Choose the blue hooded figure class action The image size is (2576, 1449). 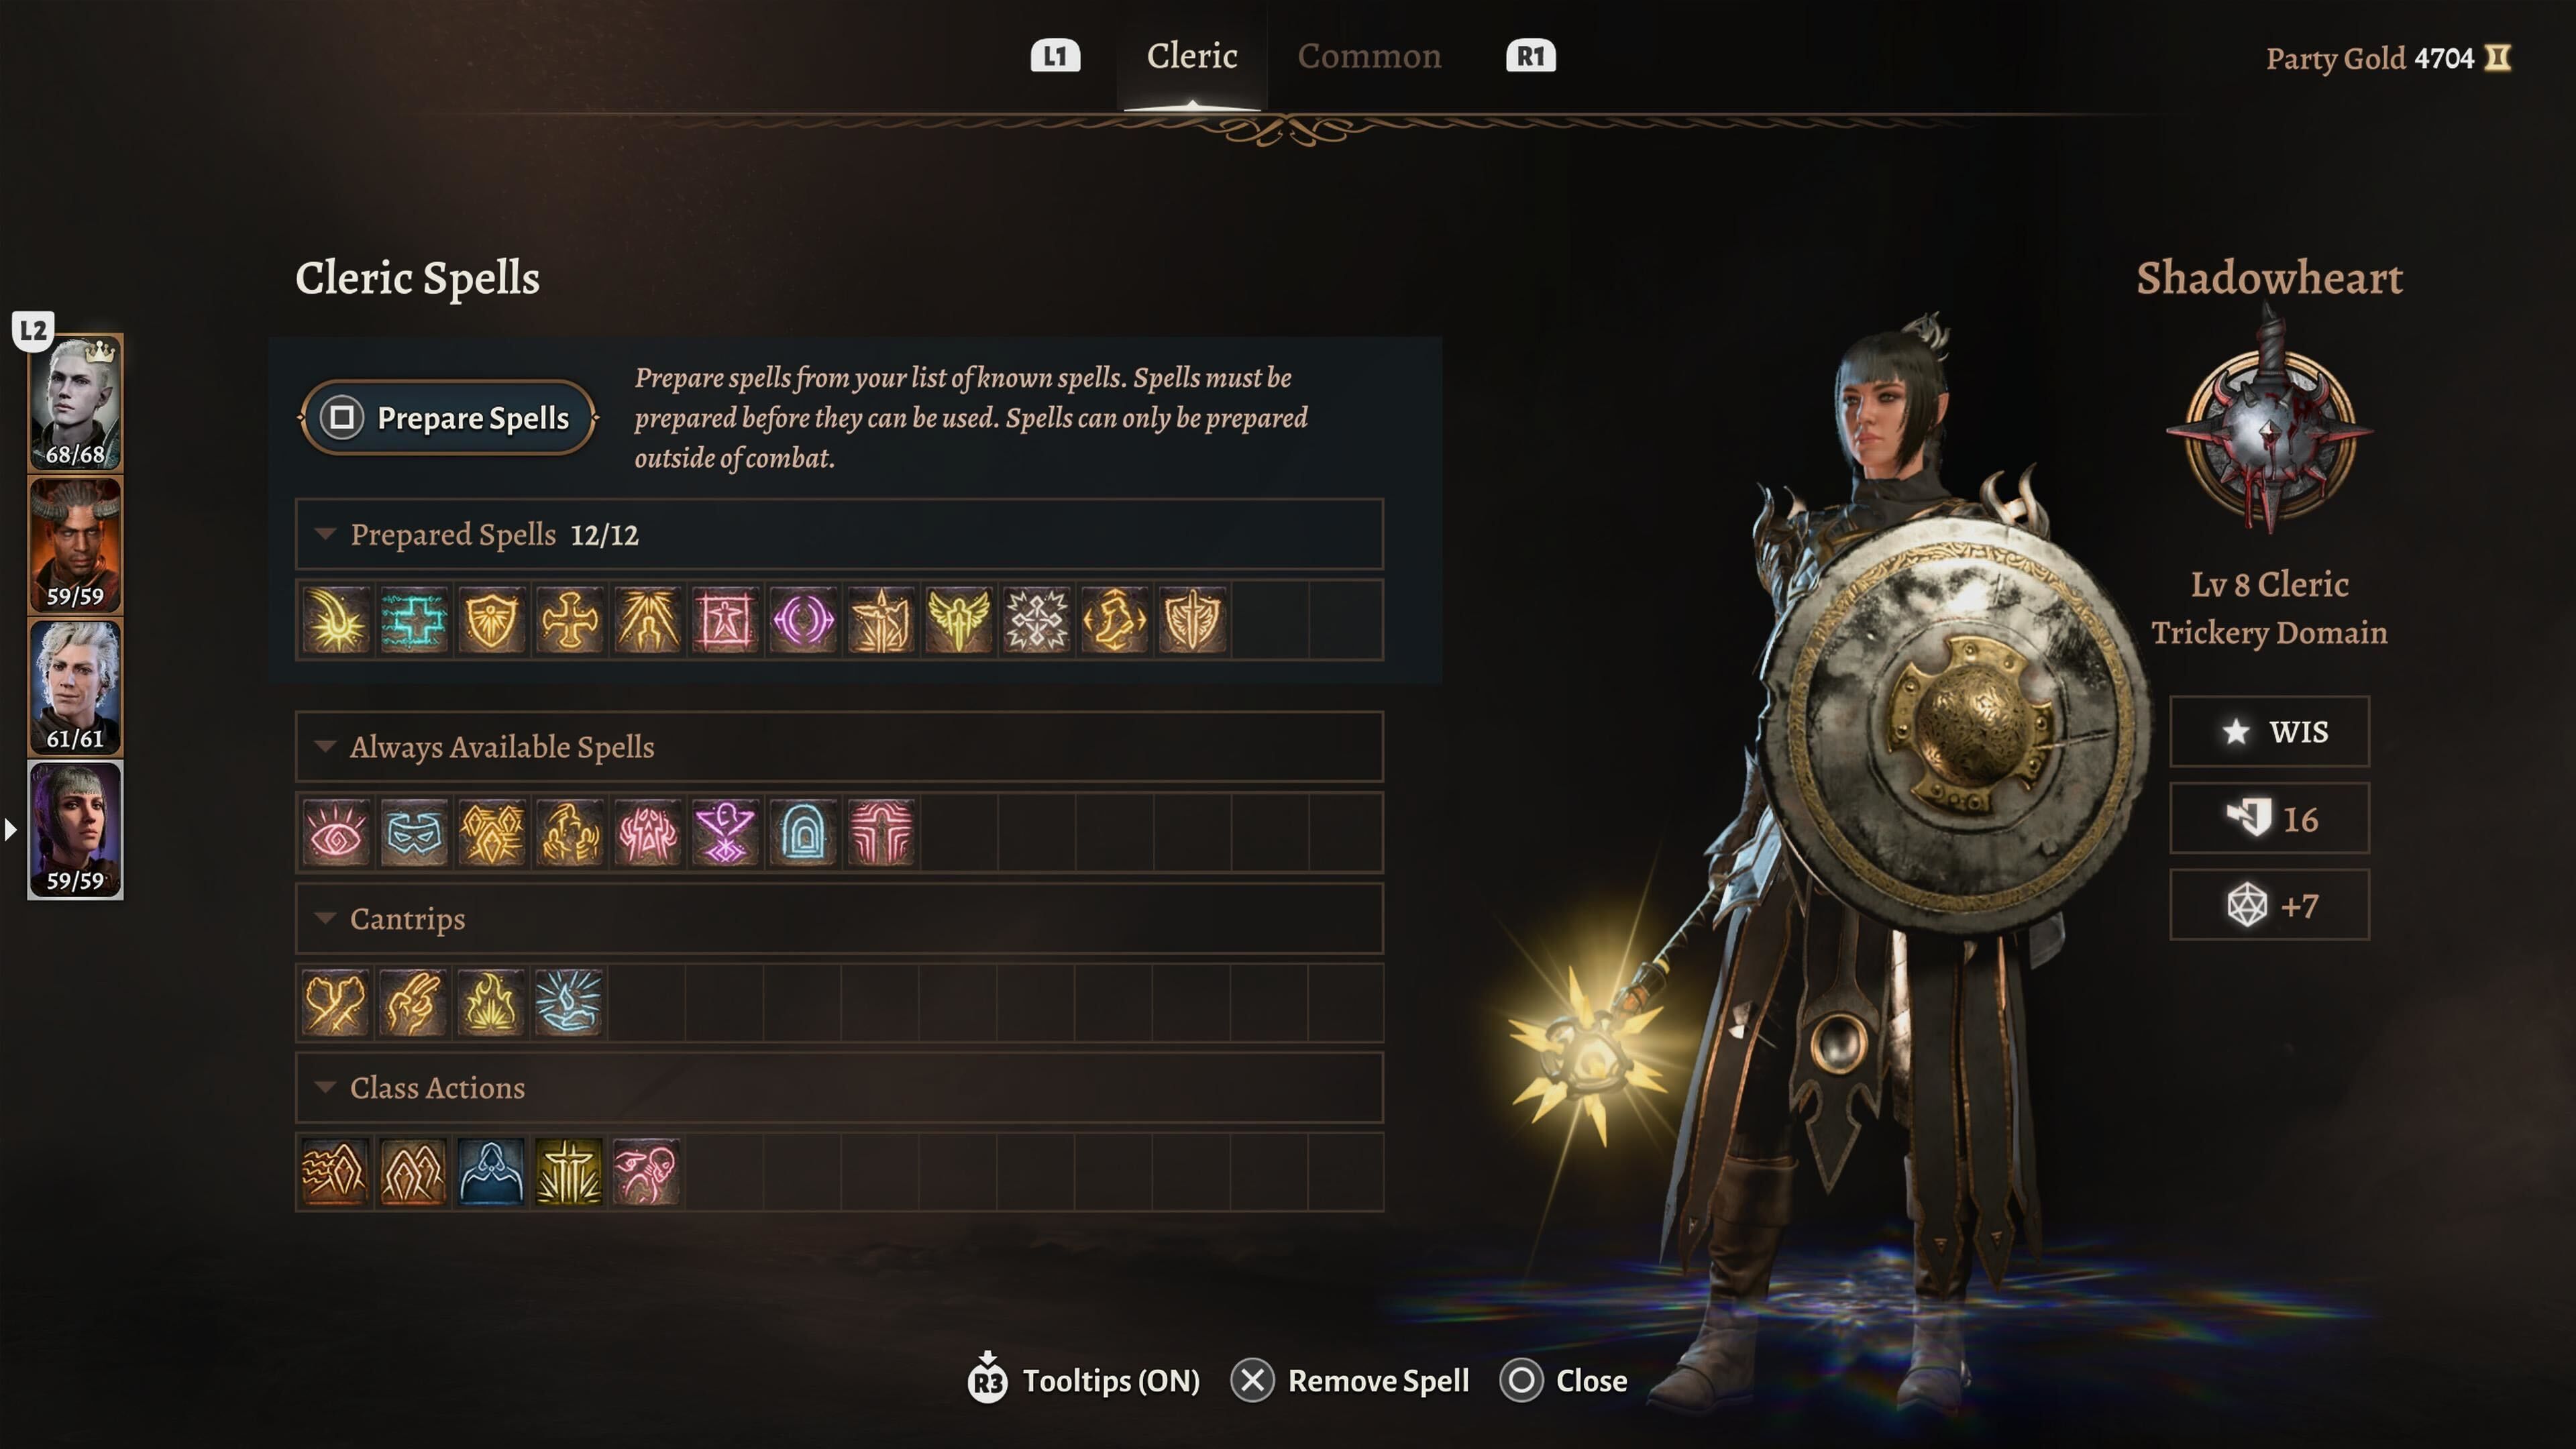(x=492, y=1172)
